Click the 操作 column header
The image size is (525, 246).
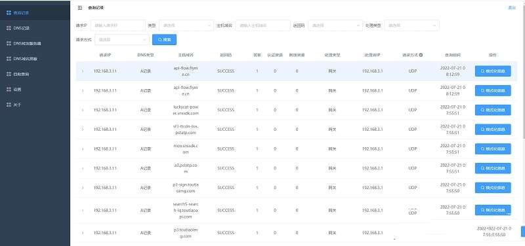[493, 55]
